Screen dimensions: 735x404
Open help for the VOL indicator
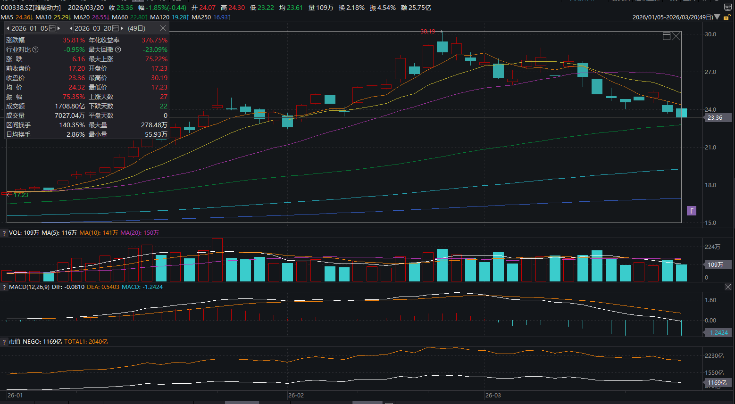4,233
